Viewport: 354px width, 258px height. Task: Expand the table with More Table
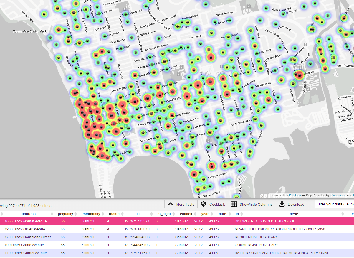pos(181,205)
